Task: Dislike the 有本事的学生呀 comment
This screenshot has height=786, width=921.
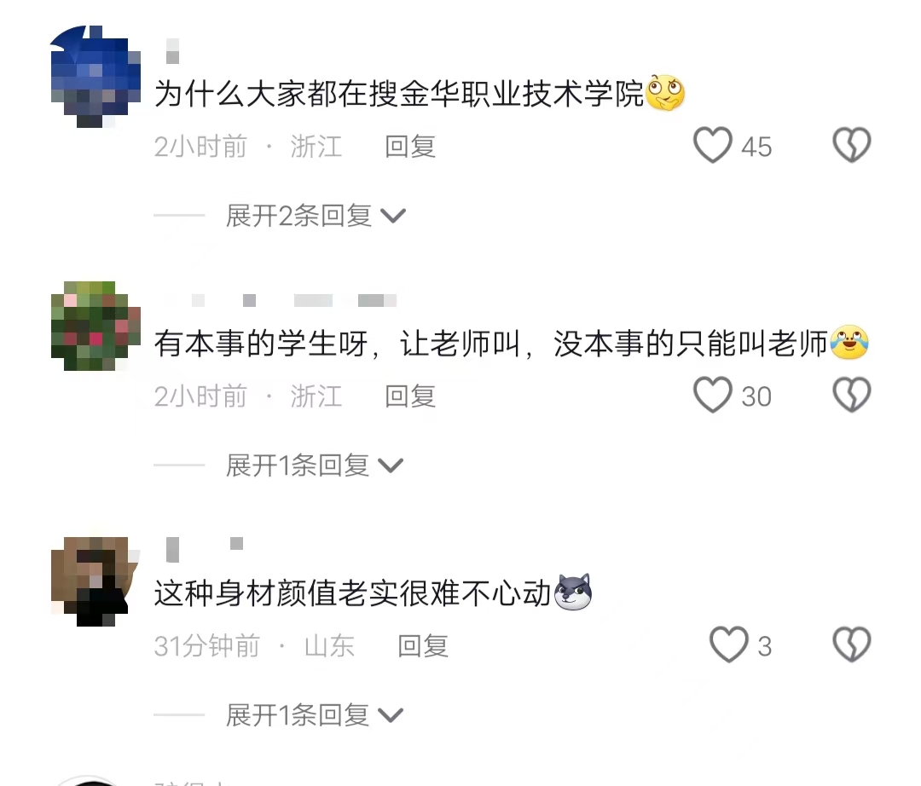Action: pyautogui.click(x=852, y=395)
